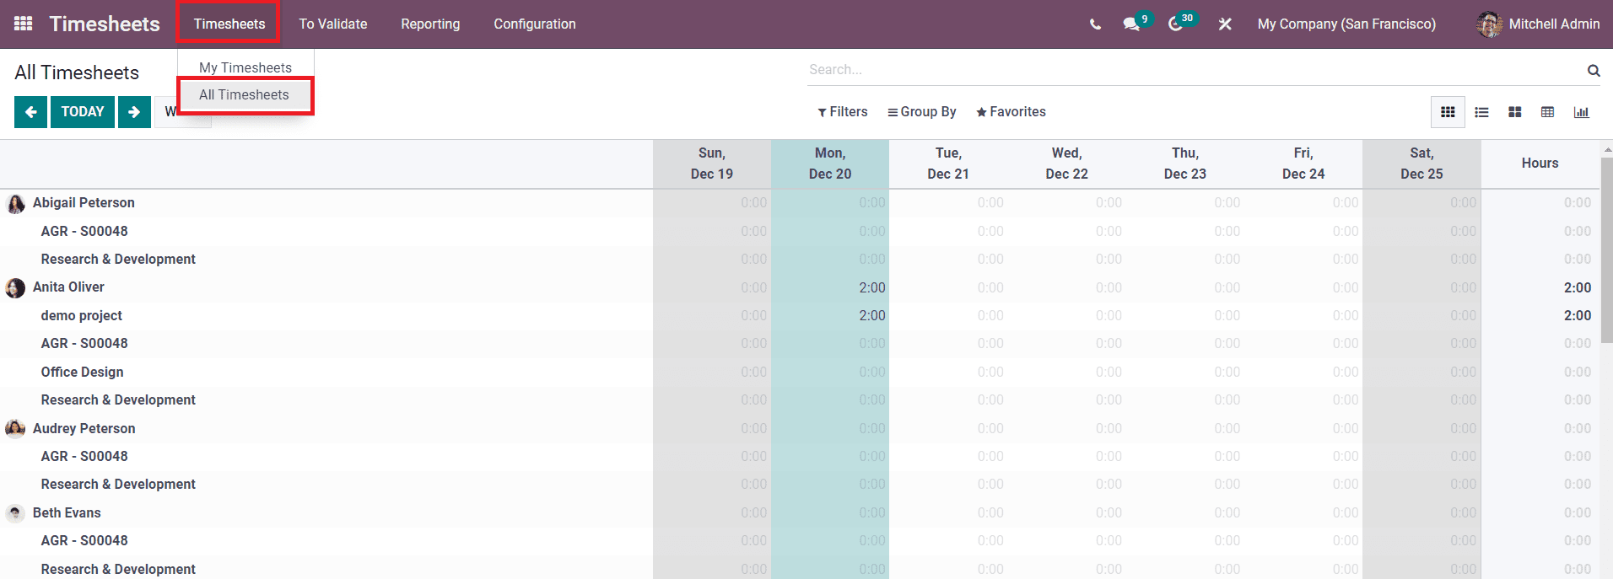Open Timesheets top menu
This screenshot has height=579, width=1613.
click(x=229, y=24)
